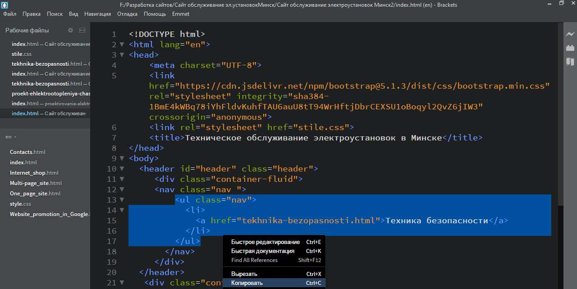Fold the ul block on line 13

122,200
